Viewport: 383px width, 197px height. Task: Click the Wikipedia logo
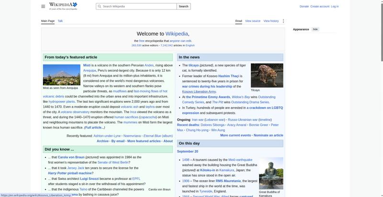(x=63, y=6)
